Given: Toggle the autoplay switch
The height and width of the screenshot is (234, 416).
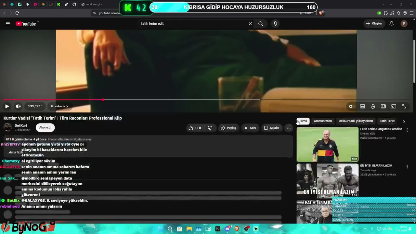Looking at the screenshot, I should [x=351, y=106].
